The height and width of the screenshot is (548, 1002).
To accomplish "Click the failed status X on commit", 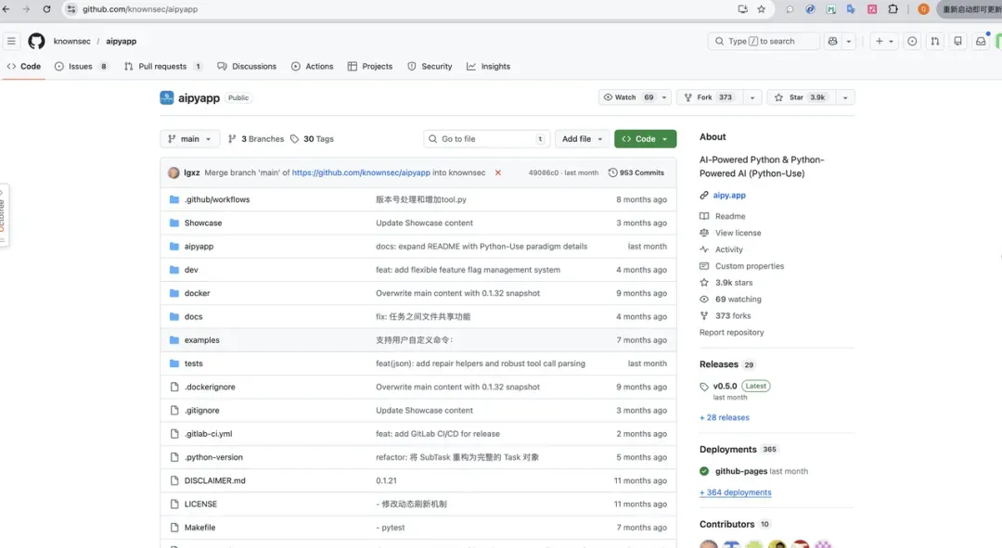I will pos(497,172).
